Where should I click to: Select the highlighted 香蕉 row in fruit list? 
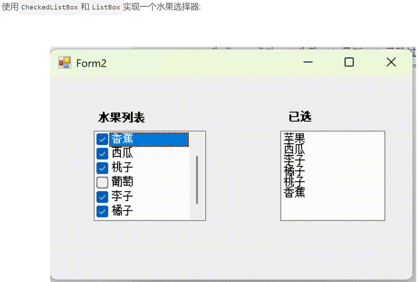point(149,139)
